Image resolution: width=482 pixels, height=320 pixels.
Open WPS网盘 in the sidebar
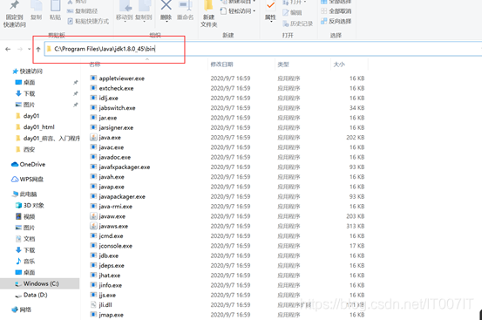coord(28,180)
